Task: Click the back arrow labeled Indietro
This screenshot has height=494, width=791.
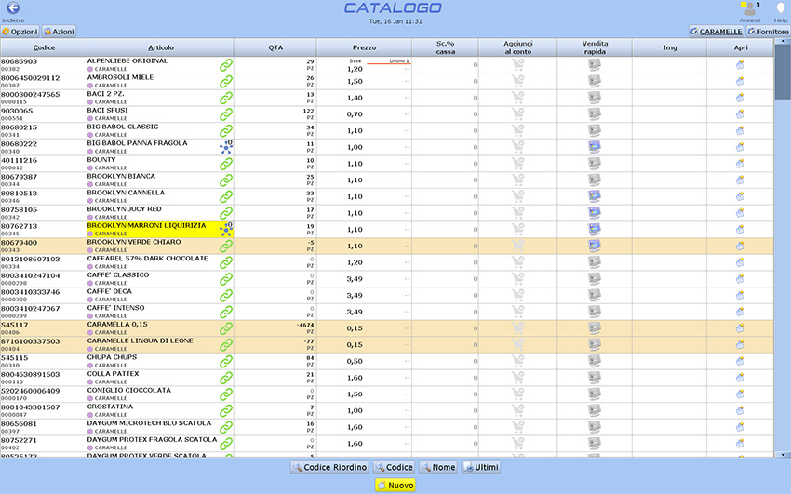Action: point(12,8)
